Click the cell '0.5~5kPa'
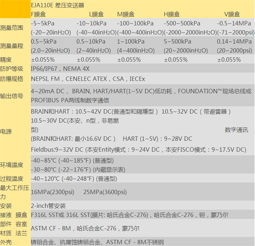 click(x=44, y=41)
